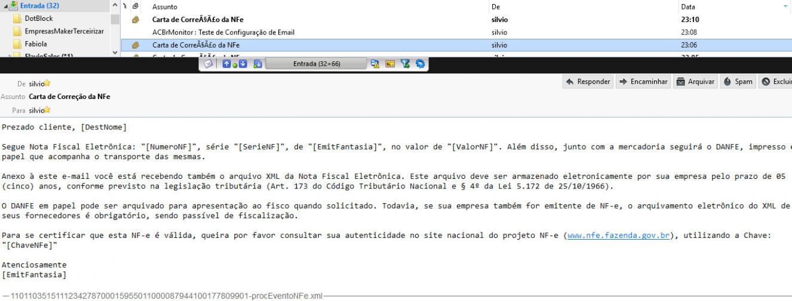Click Excluir to delete message
This screenshot has height=301, width=792.
tap(775, 81)
